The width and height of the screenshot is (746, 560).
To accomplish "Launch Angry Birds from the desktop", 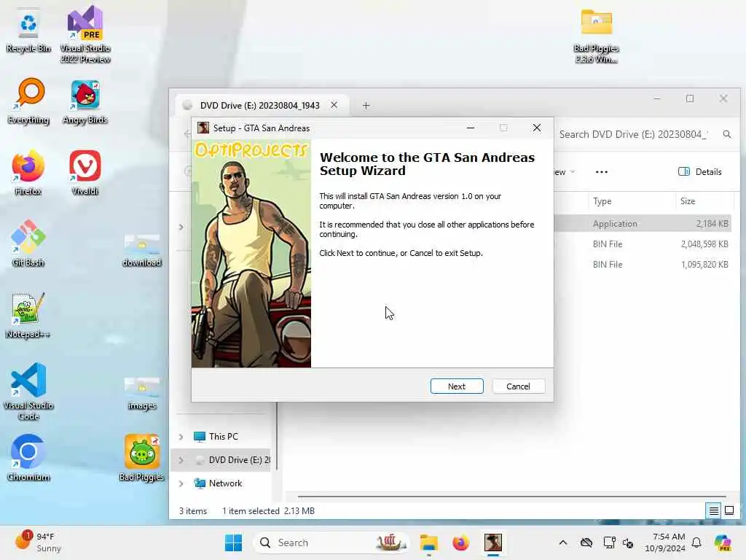I will pyautogui.click(x=85, y=101).
